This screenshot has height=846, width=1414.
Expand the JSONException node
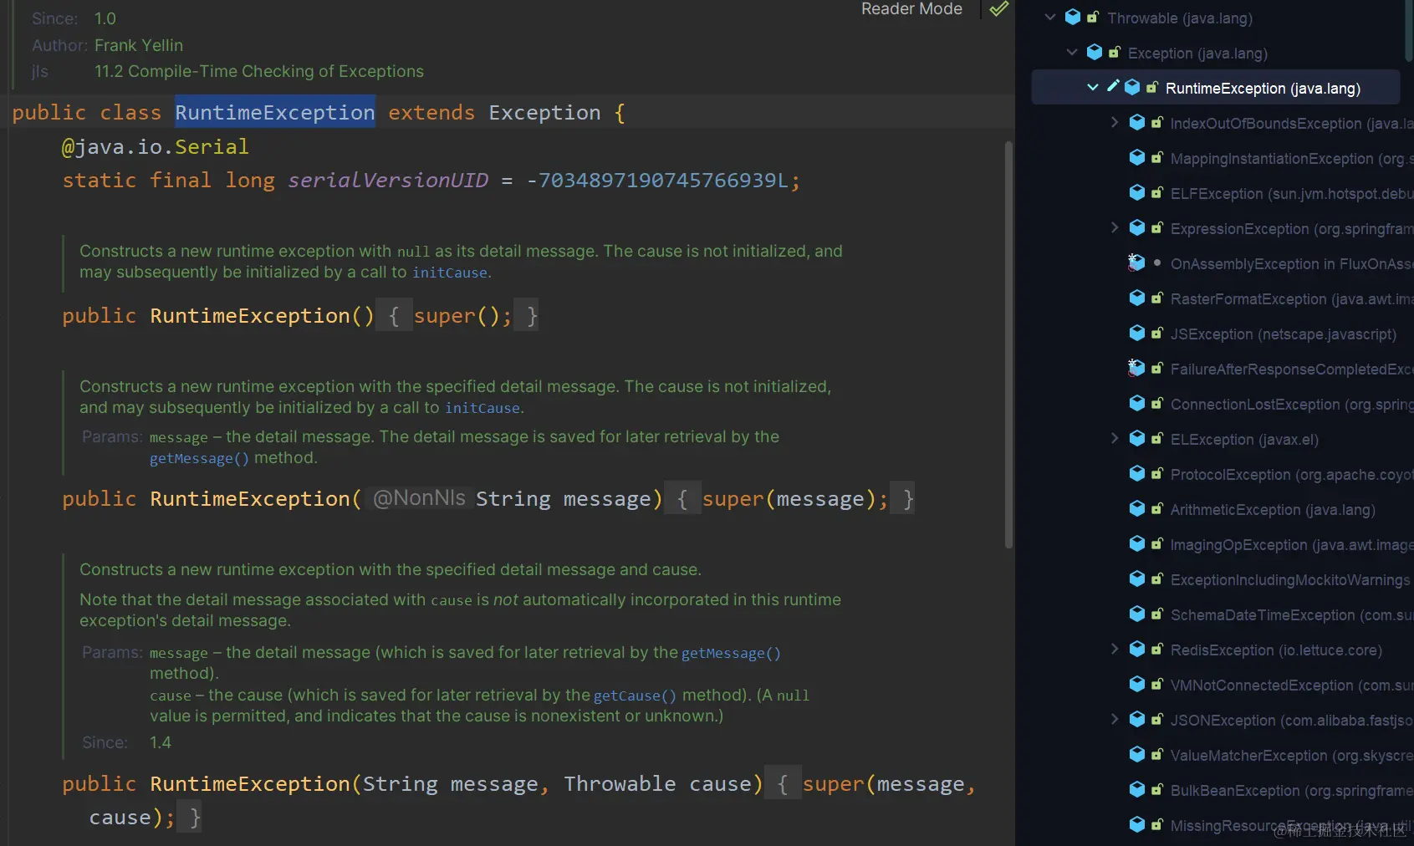click(x=1114, y=719)
